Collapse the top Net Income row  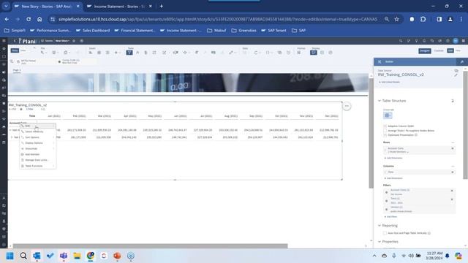coord(10,130)
